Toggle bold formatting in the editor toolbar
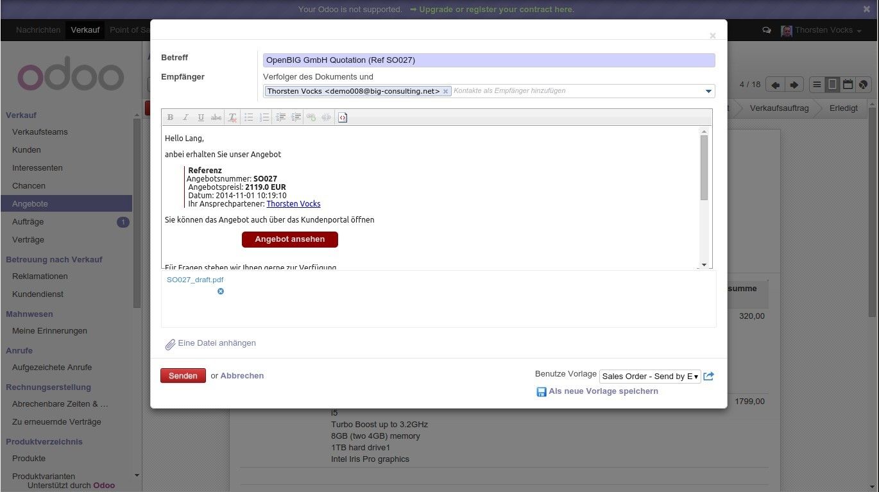The height and width of the screenshot is (492, 879). pyautogui.click(x=170, y=117)
